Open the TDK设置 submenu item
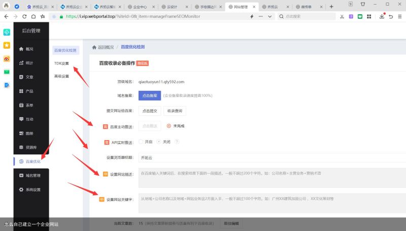Image resolution: width=406 pixels, height=231 pixels. pyautogui.click(x=61, y=63)
